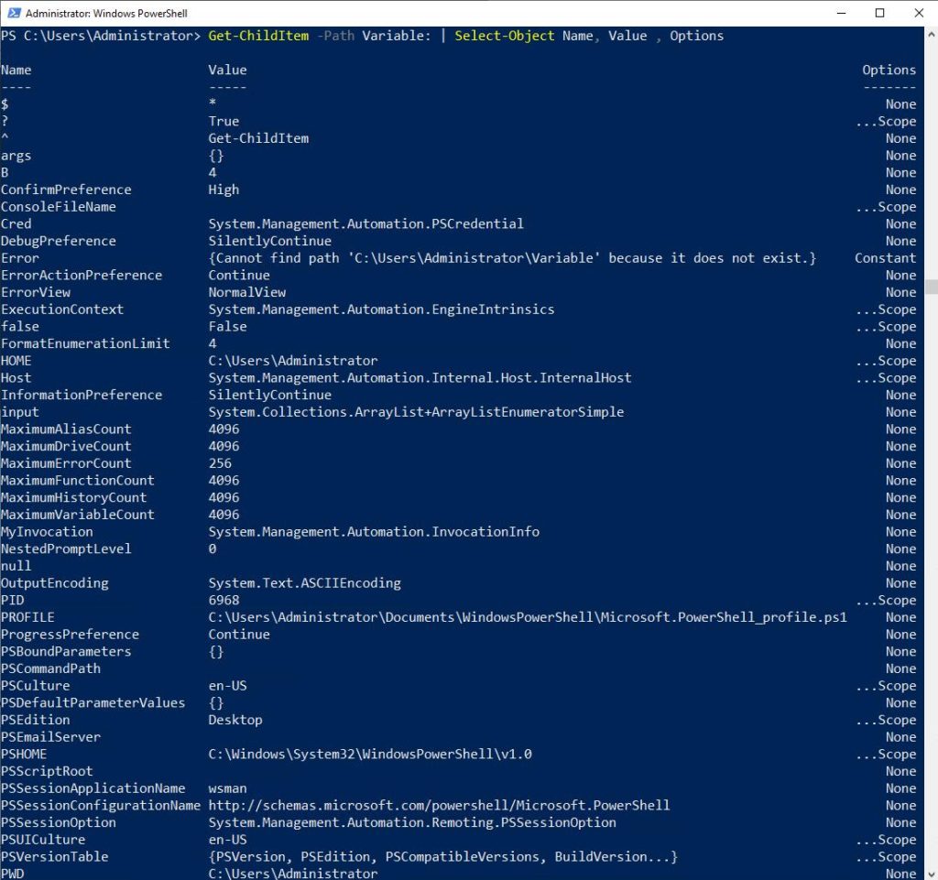
Task: Click the PID value "6968"
Action: point(224,600)
